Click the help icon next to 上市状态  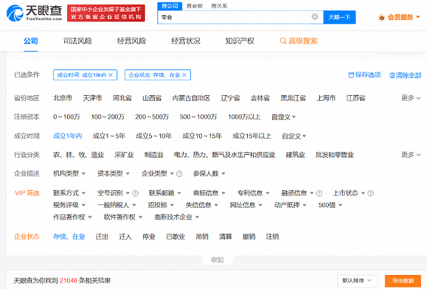coord(371,193)
